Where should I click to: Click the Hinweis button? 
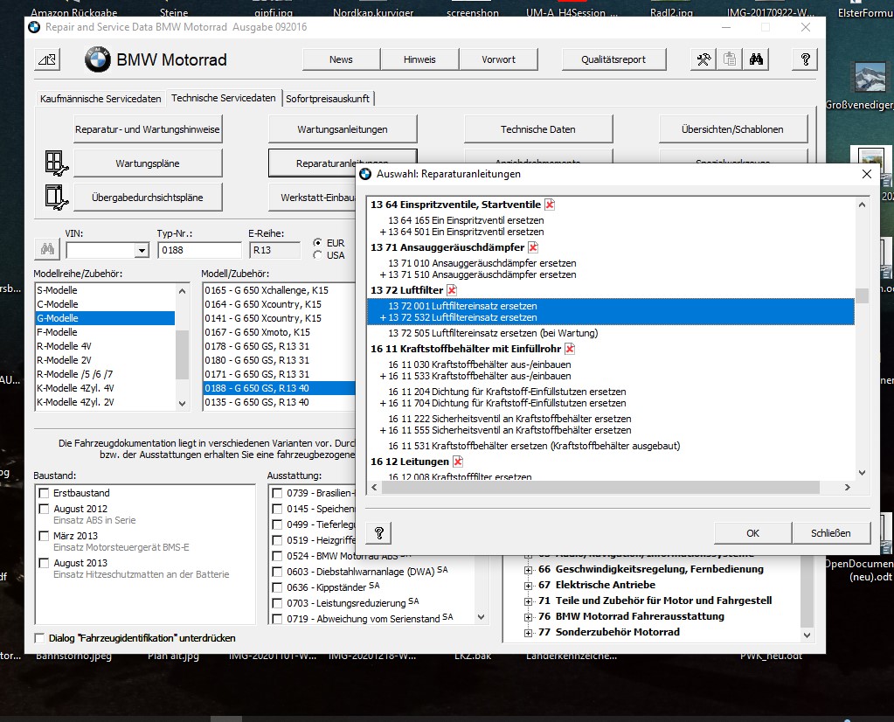[419, 59]
